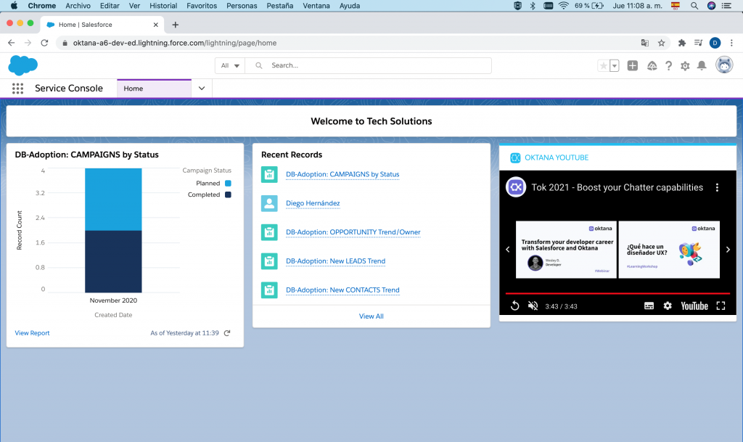Open DB-Adoption: New CONTACTS Trend link
Image resolution: width=743 pixels, height=442 pixels.
(342, 290)
